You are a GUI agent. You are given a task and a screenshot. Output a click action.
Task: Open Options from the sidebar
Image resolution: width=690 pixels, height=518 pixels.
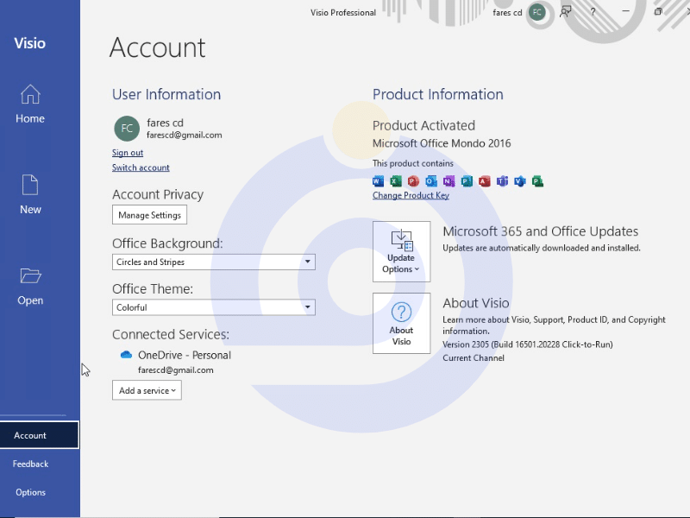pyautogui.click(x=30, y=492)
